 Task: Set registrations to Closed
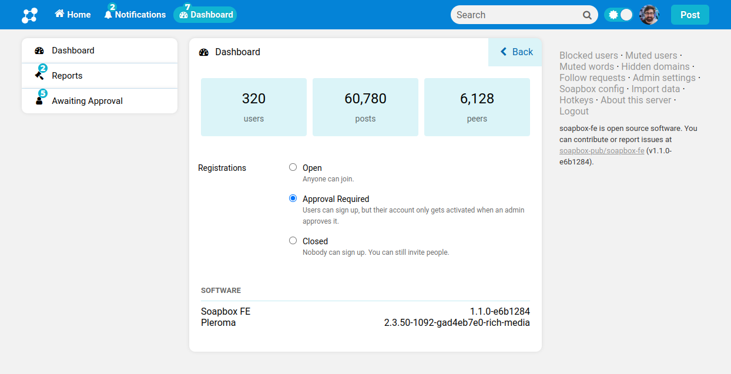[x=293, y=241]
